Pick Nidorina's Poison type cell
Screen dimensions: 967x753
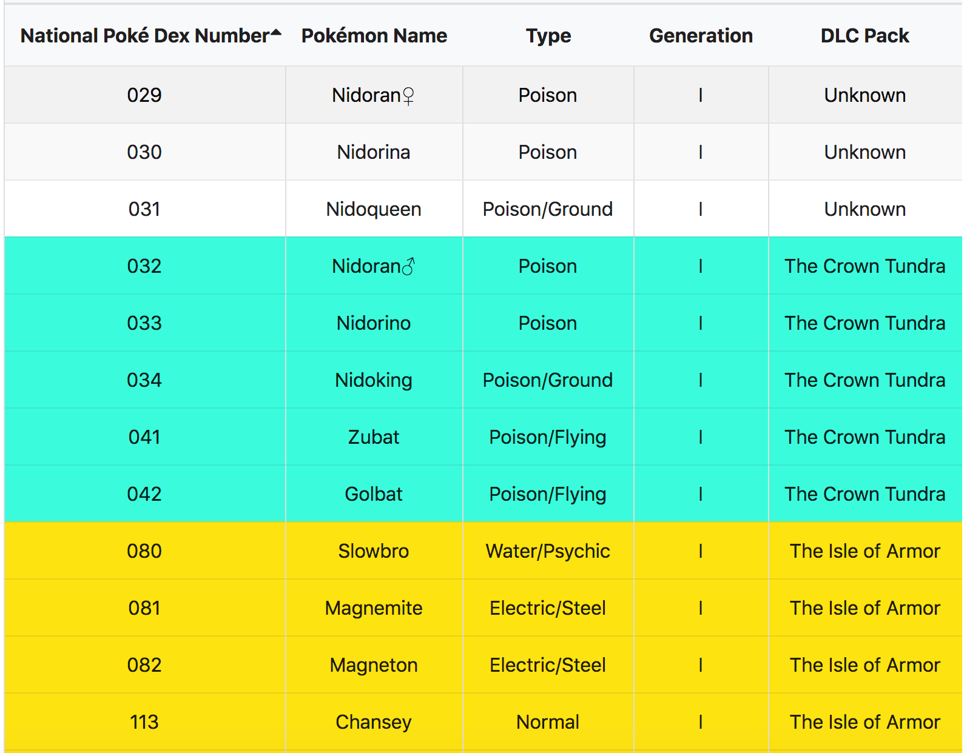click(548, 152)
